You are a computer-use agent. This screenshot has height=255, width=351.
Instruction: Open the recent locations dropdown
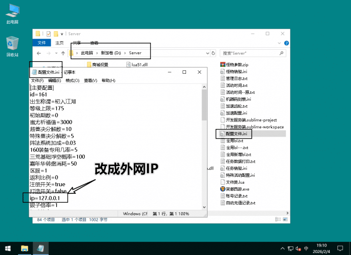click(x=56, y=53)
